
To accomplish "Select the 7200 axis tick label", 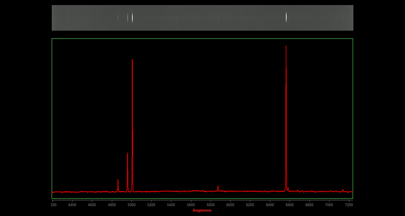I will (349, 205).
